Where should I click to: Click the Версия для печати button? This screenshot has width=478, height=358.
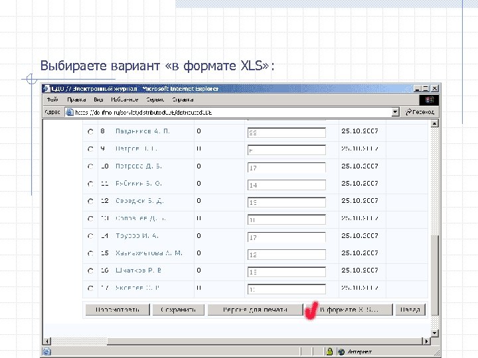(x=255, y=310)
